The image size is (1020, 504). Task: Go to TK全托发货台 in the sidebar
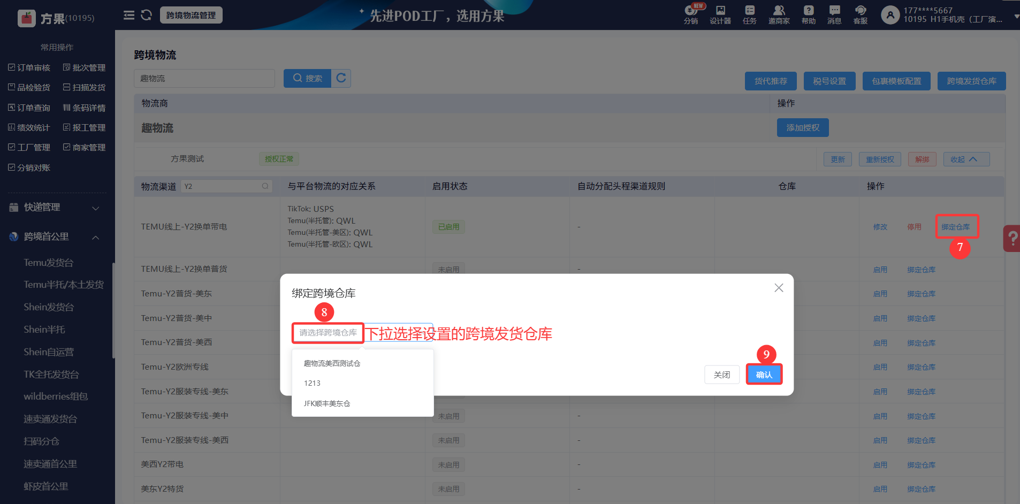pos(51,375)
